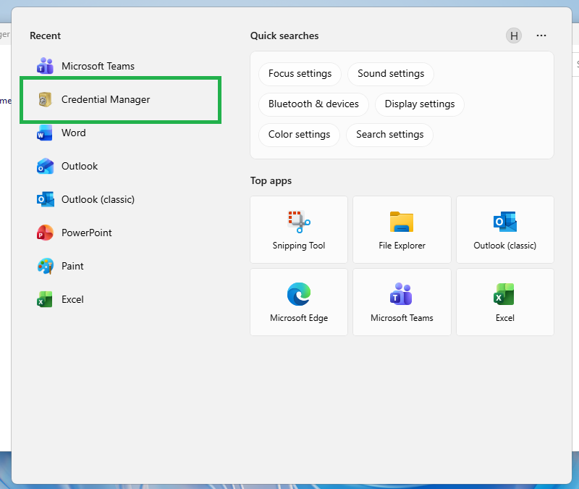Open Word icon in Recent list

tap(45, 133)
